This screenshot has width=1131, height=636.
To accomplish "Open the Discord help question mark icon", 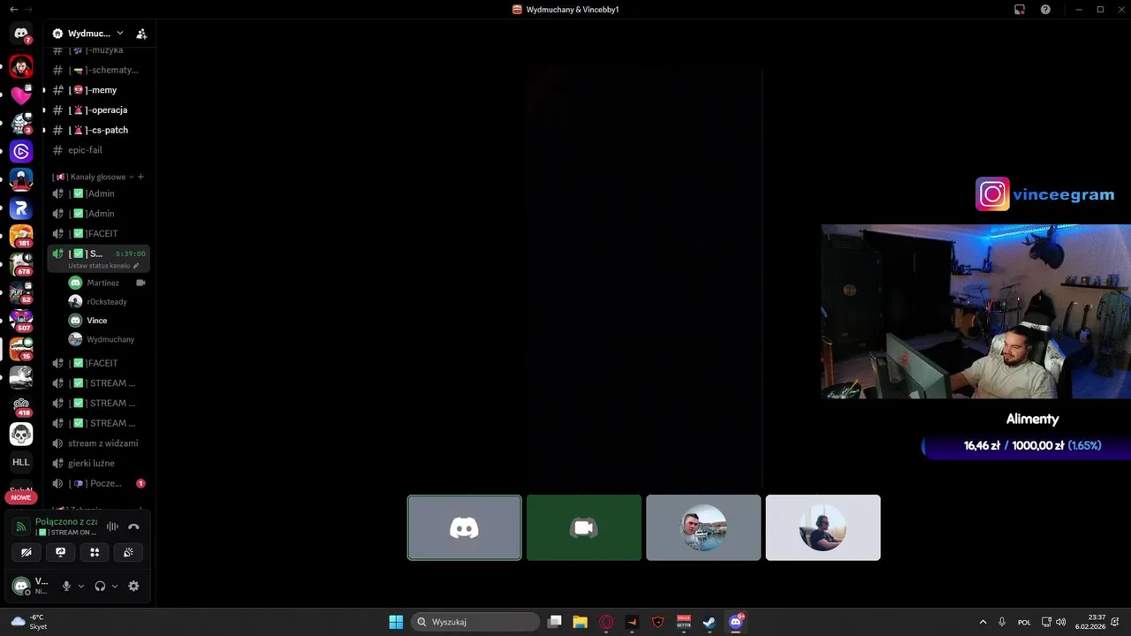I will coord(1045,9).
